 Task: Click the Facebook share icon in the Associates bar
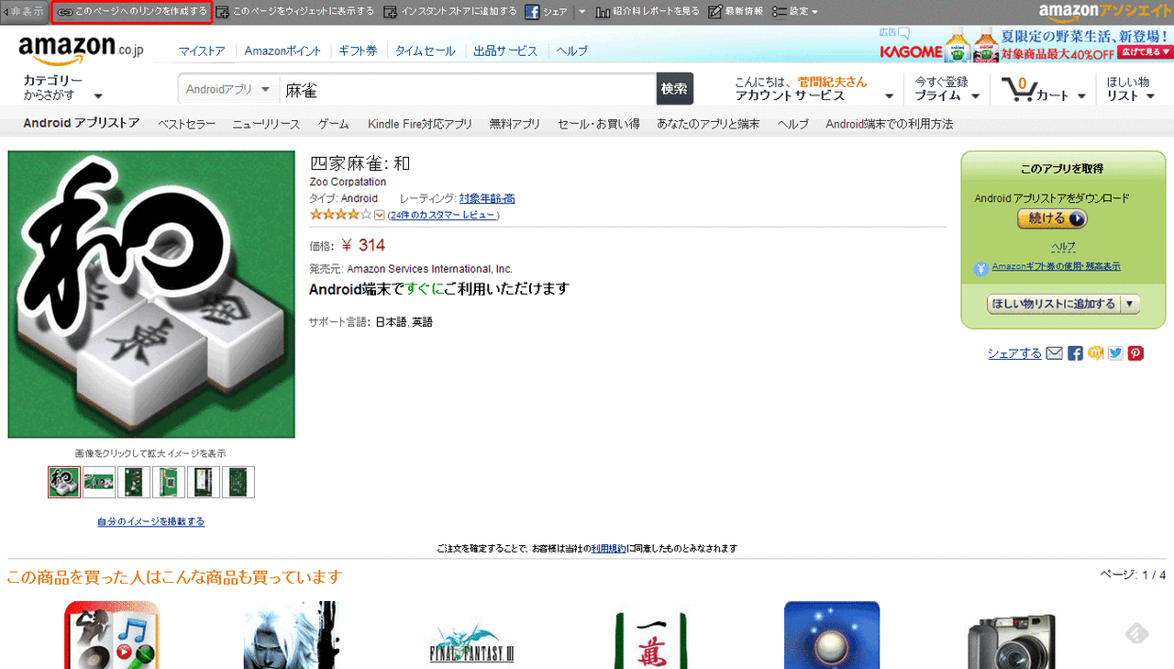pyautogui.click(x=532, y=12)
